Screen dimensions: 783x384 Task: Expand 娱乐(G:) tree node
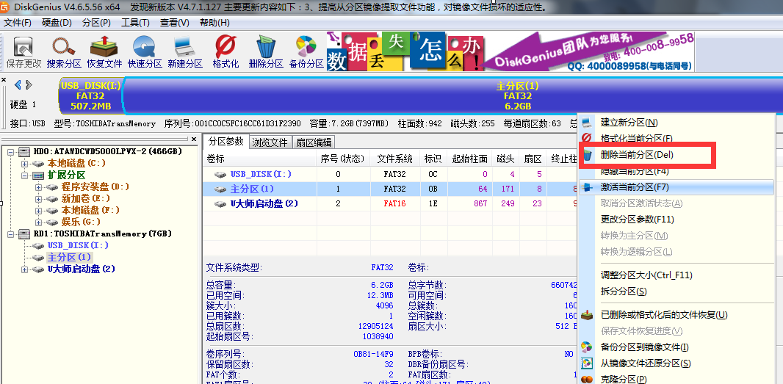[38, 222]
